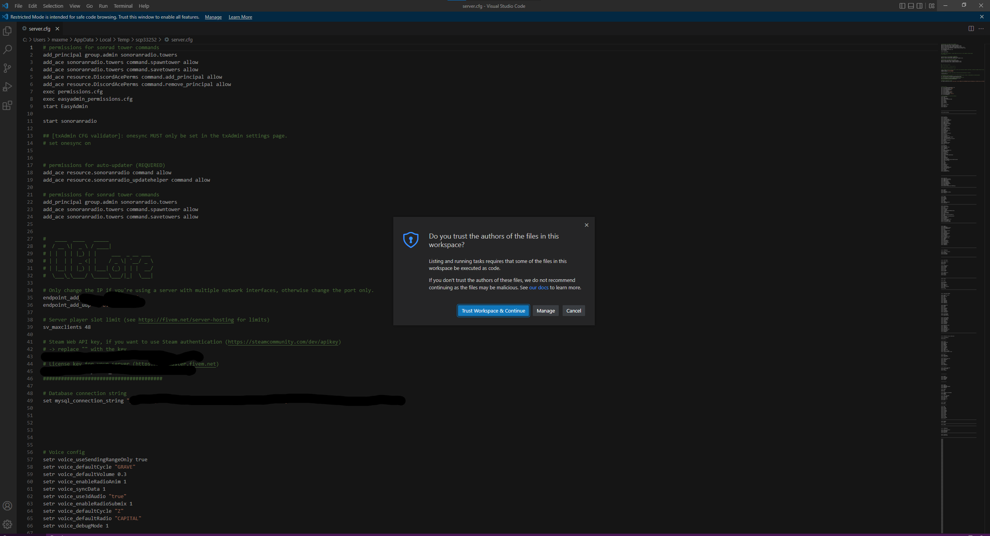Click the 'sv_maxclients 48' line
This screenshot has height=536, width=990.
67,327
